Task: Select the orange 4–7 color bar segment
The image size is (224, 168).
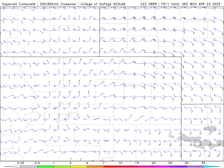Action: 95,167
